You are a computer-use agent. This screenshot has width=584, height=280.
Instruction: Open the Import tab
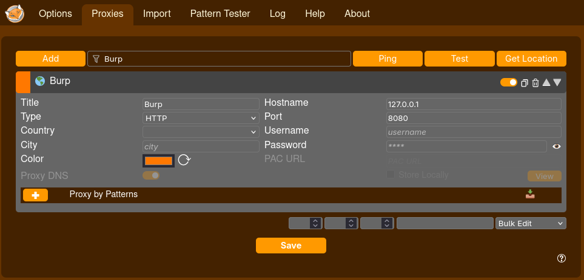coord(157,14)
